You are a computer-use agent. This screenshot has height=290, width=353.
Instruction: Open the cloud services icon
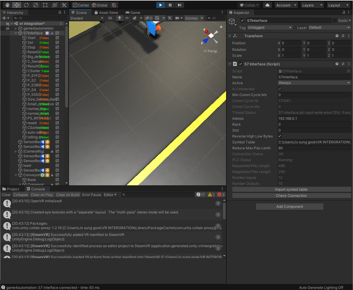(267, 5)
